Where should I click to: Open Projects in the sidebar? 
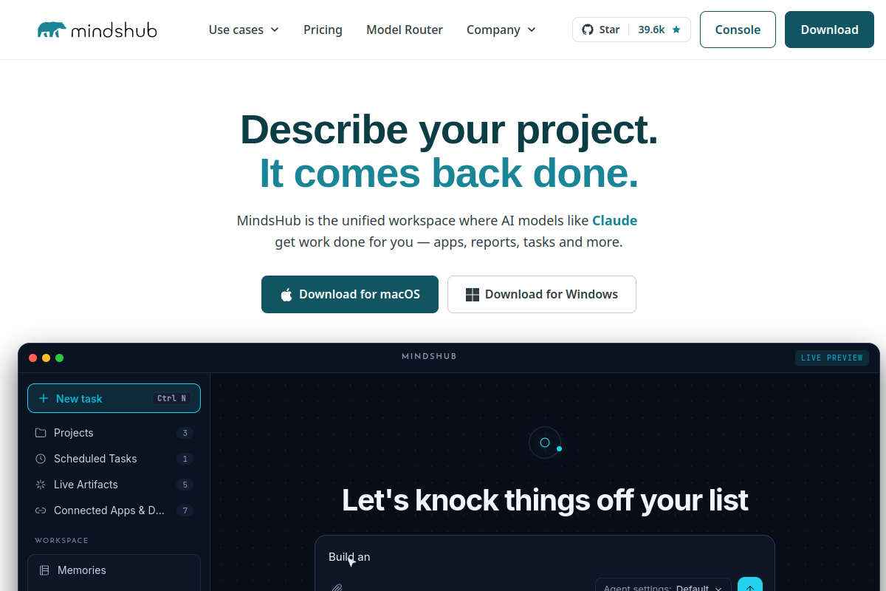[114, 433]
